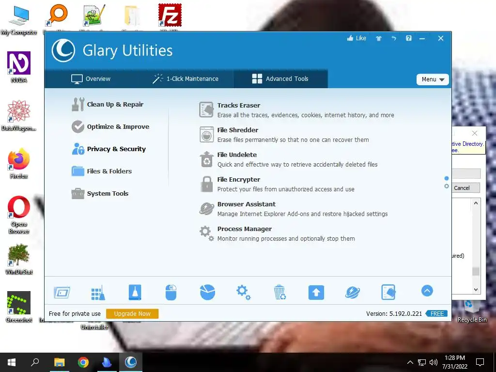Open Browser Assistant planet icon in dock
The image size is (496, 372).
coord(353,292)
